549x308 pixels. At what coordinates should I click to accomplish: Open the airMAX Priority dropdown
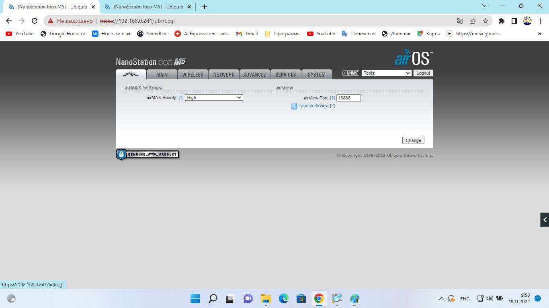(214, 97)
